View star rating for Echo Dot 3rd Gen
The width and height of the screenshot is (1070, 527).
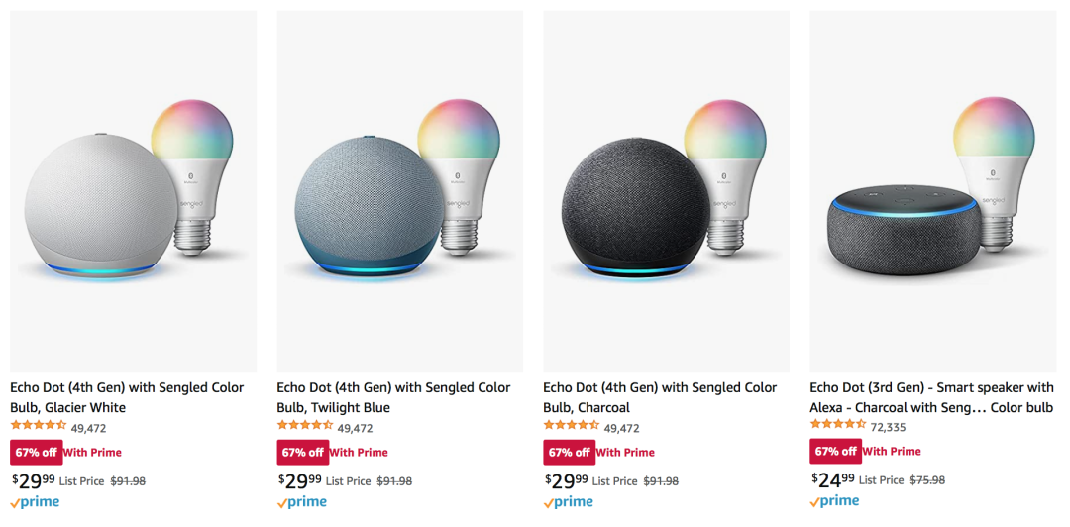coord(838,427)
